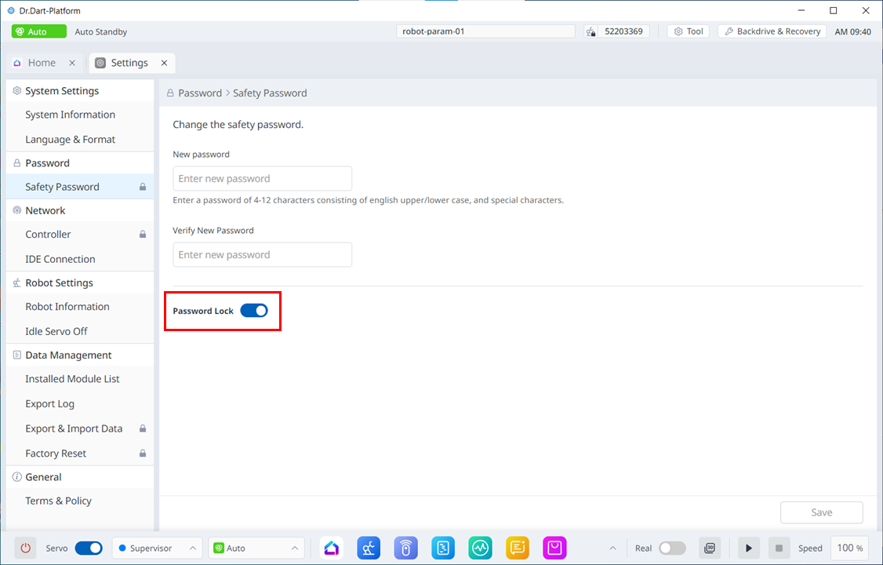Screen dimensions: 883x565
Task: Enable the Real mode toggle
Action: [x=672, y=548]
